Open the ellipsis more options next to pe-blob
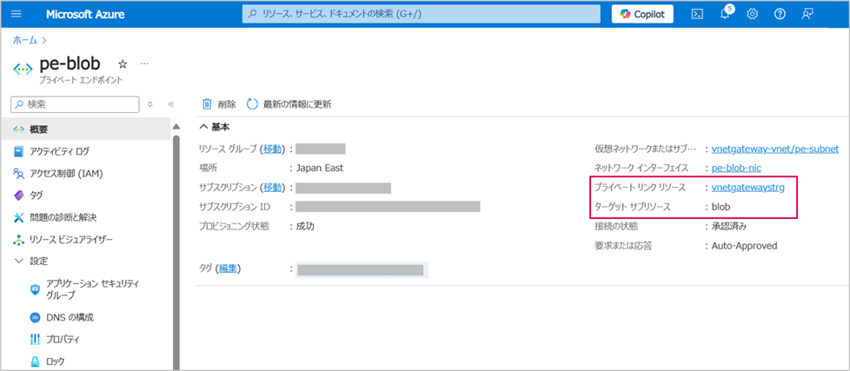This screenshot has width=850, height=371. pos(144,63)
